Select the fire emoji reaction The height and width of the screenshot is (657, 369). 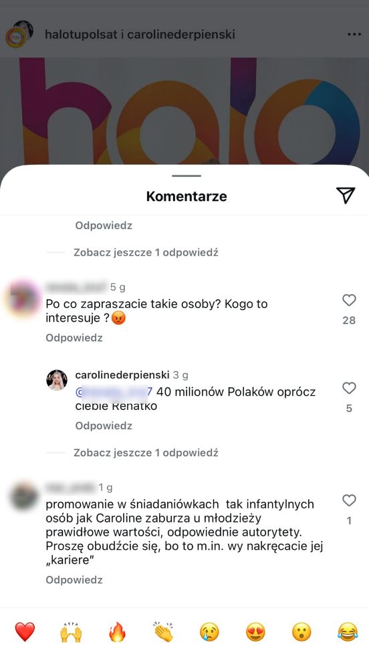[117, 632]
